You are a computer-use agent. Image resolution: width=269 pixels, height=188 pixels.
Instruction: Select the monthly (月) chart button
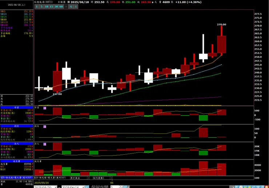pyautogui.click(x=76, y=7)
